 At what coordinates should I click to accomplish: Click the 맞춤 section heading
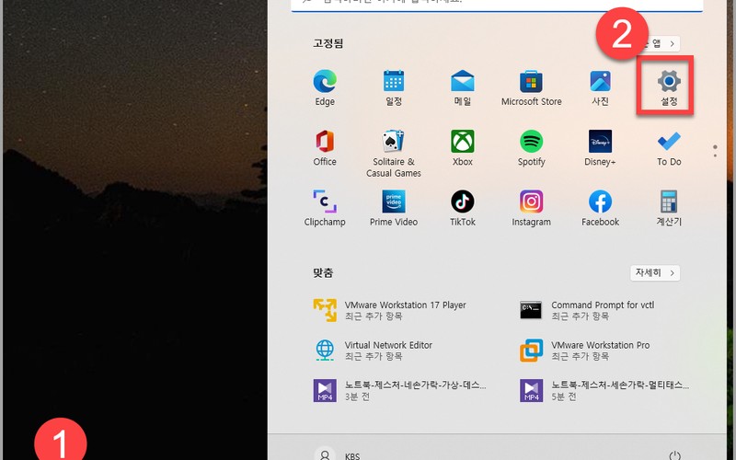coord(323,272)
